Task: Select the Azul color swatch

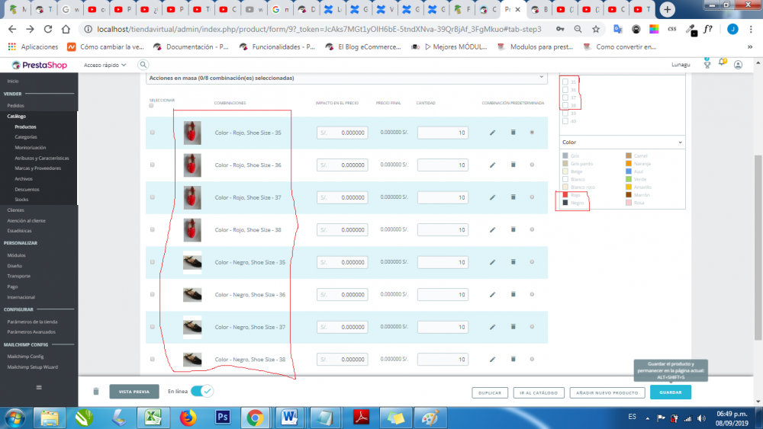Action: [x=629, y=171]
